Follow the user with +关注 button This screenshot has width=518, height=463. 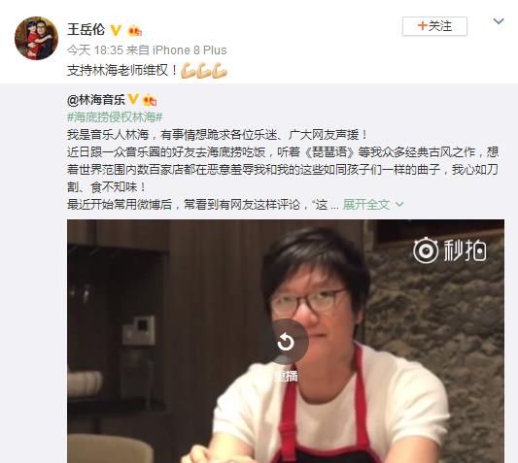(434, 26)
